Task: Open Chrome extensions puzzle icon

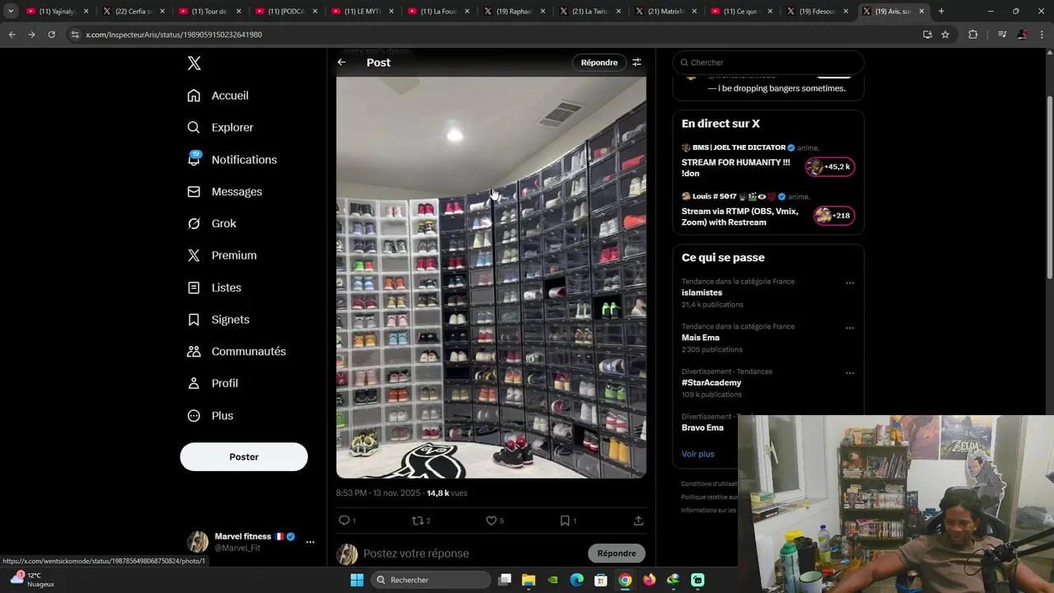Action: click(972, 35)
